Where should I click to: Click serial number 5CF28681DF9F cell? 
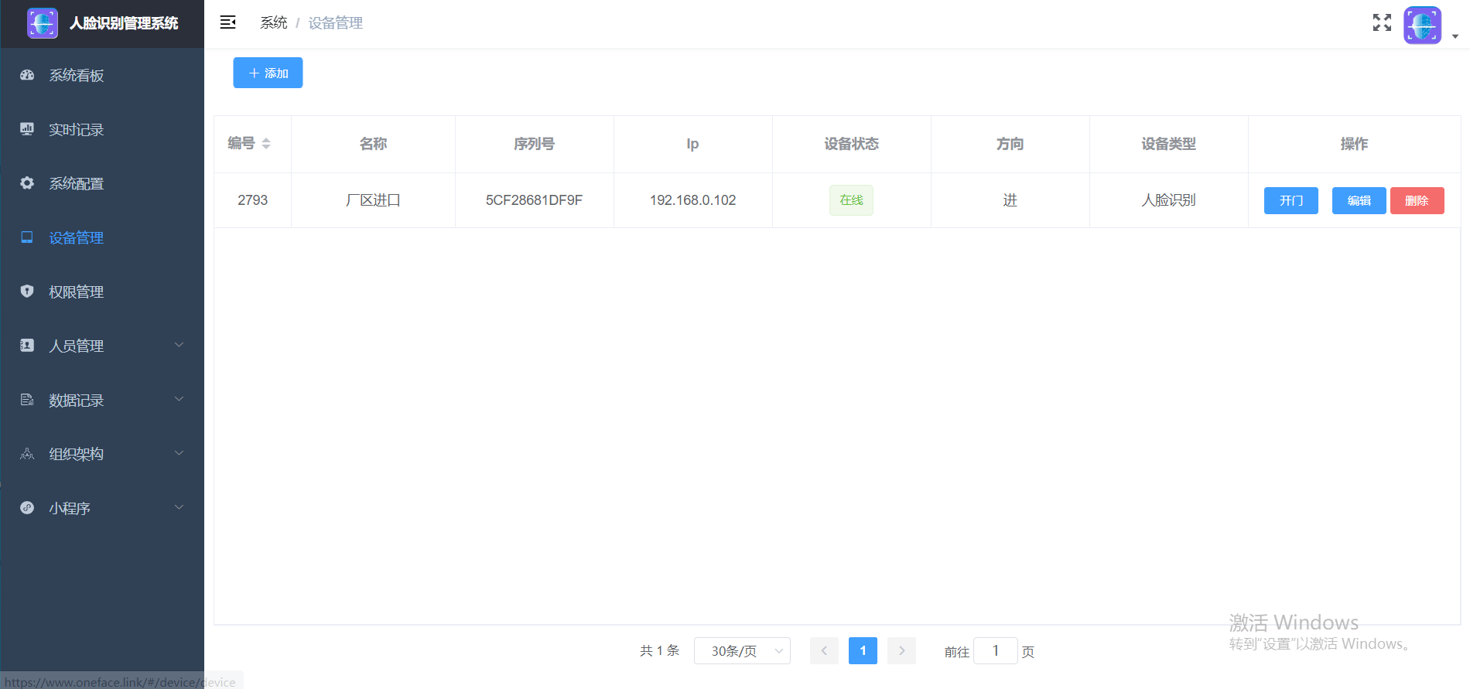click(x=534, y=200)
